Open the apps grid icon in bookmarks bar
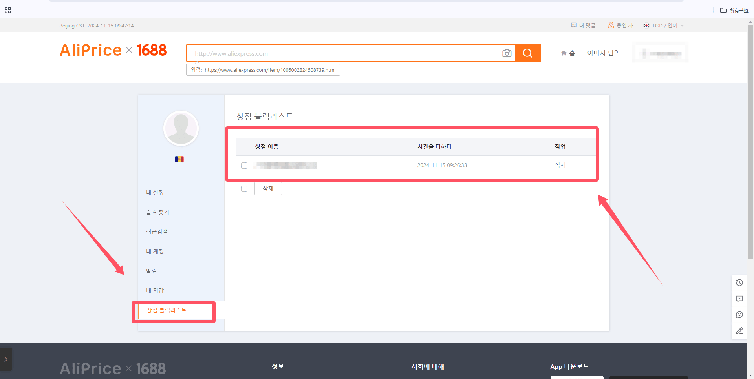Viewport: 754px width, 379px height. pos(8,10)
